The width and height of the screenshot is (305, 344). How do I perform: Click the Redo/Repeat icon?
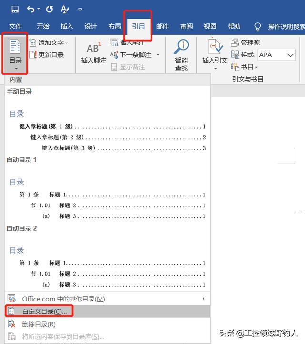[x=50, y=9]
